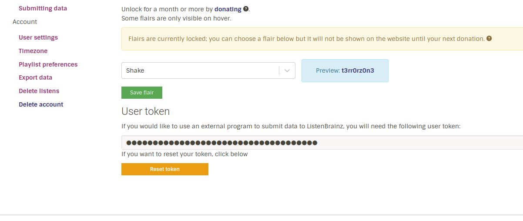This screenshot has height=221, width=523.
Task: Click the Preview label in the blue box
Action: pos(328,70)
